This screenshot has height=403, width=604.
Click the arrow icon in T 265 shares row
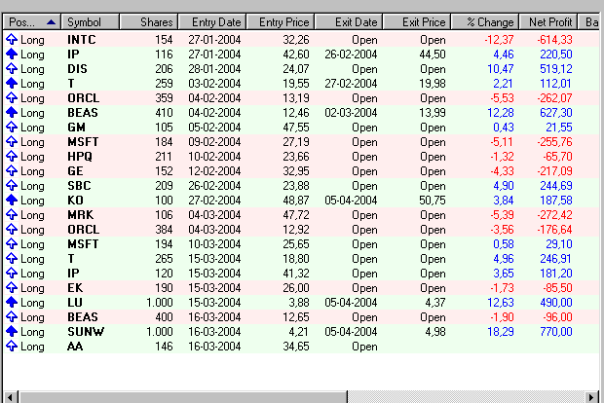[x=12, y=259]
